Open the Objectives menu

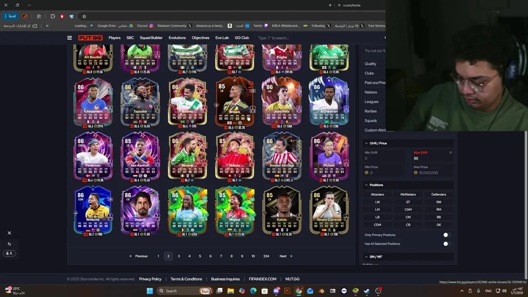[x=200, y=38]
